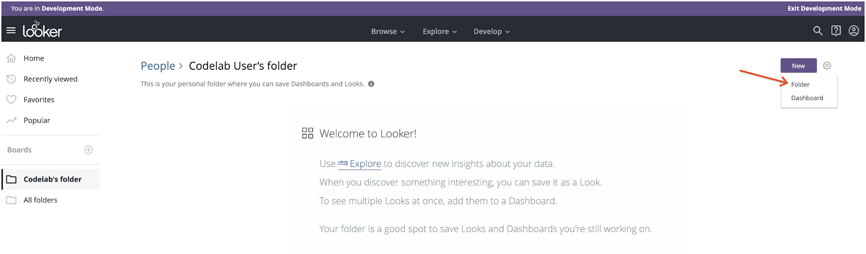Exit Development Mode via top banner link
Screen dimensions: 866x254
824,9
